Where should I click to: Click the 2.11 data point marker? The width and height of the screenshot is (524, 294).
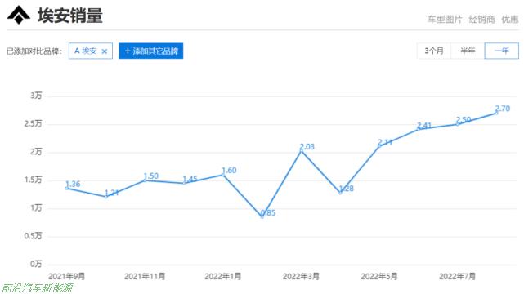click(x=379, y=146)
